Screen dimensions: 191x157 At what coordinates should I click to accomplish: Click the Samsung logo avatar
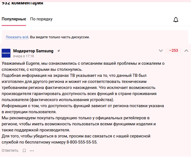pyautogui.click(x=6, y=53)
